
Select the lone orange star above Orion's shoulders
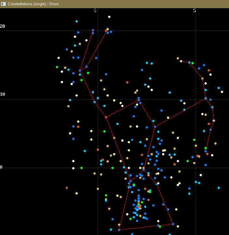(127, 82)
